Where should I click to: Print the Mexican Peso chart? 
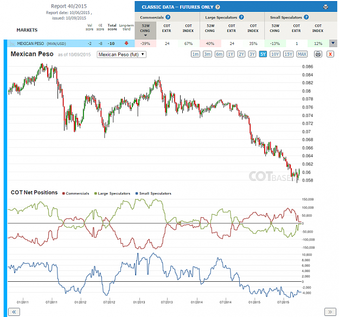pyautogui.click(x=318, y=54)
